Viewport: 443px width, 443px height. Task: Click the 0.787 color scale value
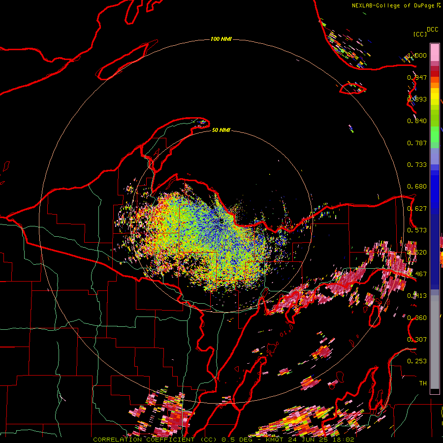pyautogui.click(x=417, y=143)
